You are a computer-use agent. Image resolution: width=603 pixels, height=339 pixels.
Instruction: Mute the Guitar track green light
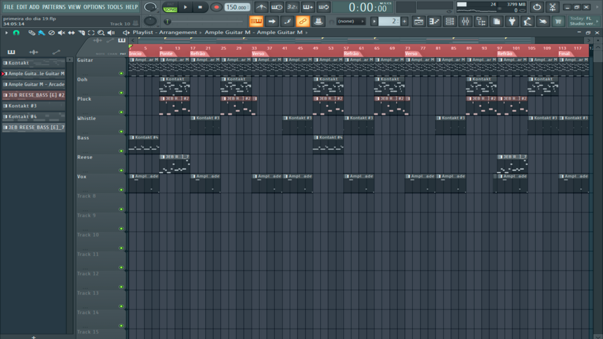[121, 73]
